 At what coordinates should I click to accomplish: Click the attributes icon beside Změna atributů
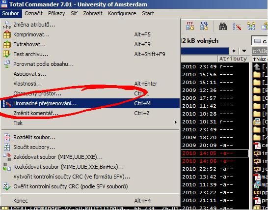(x=7, y=25)
